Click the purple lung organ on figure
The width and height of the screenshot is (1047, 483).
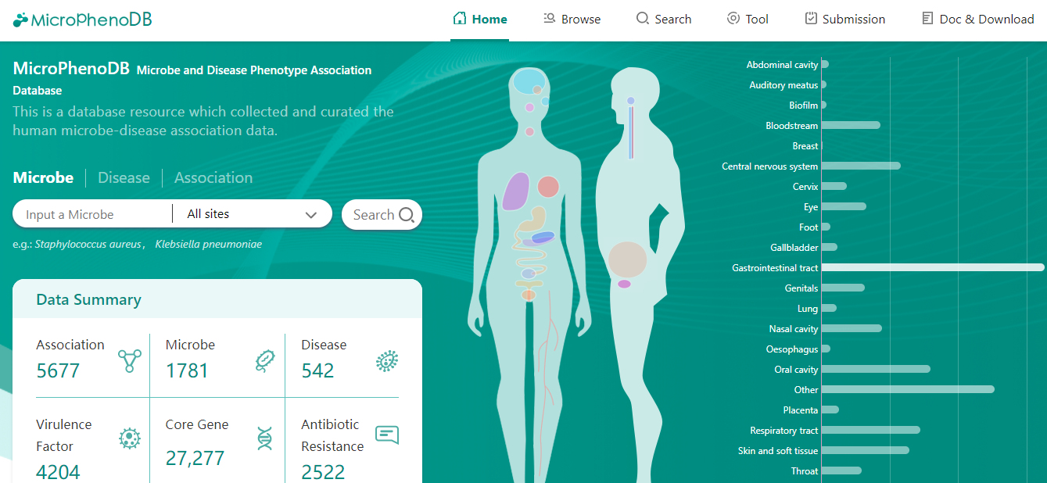point(515,191)
